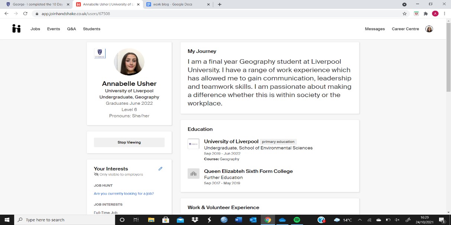Open the Wi-Fi network tray icon
Viewport: 451px width, 225px height.
click(x=369, y=220)
